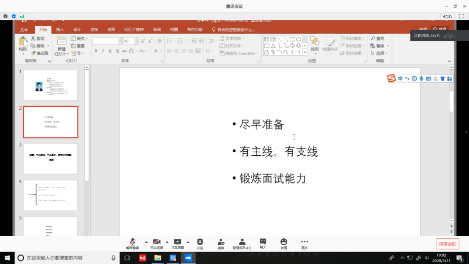Unmute microphone with 解除静音 icon
The image size is (469, 264).
pyautogui.click(x=132, y=243)
